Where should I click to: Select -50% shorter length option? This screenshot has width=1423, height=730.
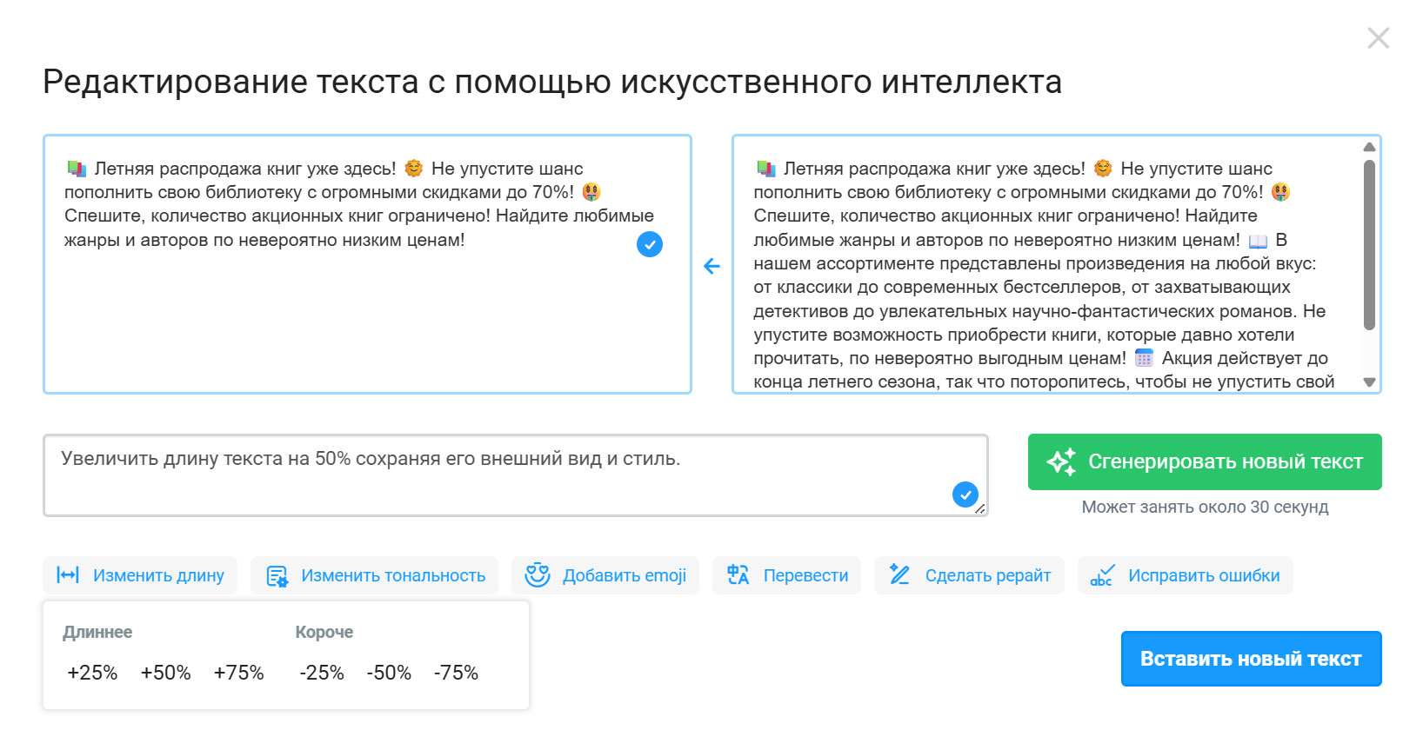389,673
